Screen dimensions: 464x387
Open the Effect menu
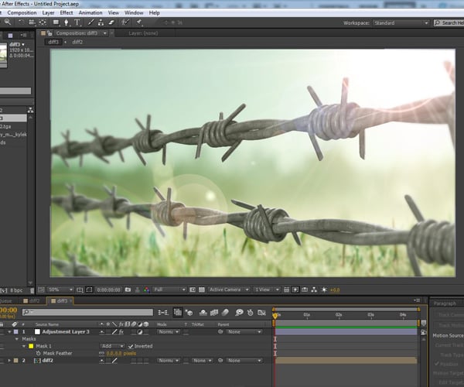67,12
